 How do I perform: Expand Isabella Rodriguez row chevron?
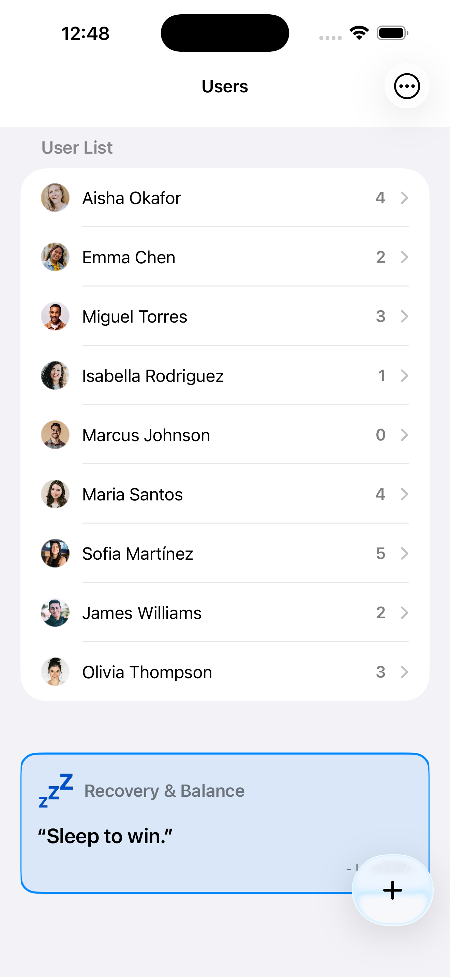point(404,375)
